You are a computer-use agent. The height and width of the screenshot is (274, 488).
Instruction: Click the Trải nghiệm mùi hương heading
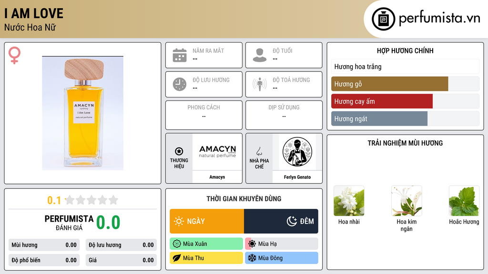click(x=405, y=143)
